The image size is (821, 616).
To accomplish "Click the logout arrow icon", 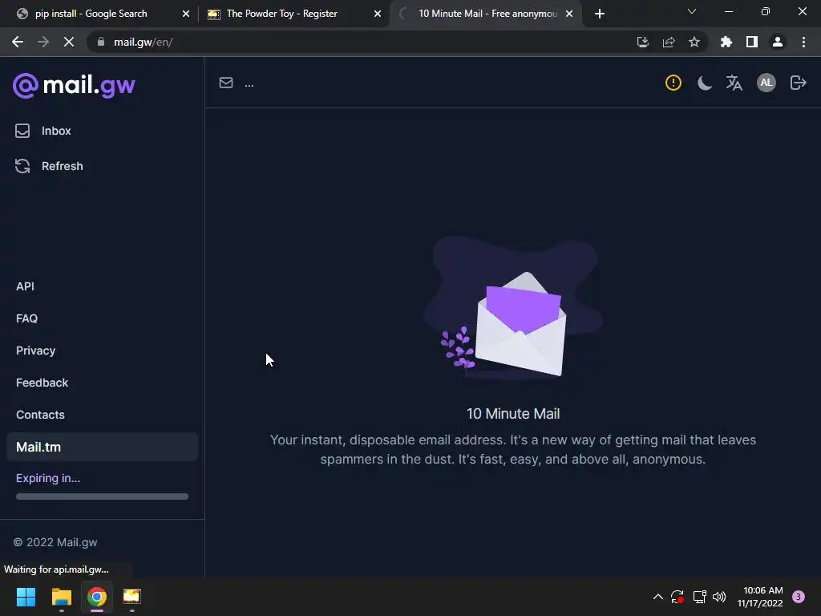I will tap(798, 83).
